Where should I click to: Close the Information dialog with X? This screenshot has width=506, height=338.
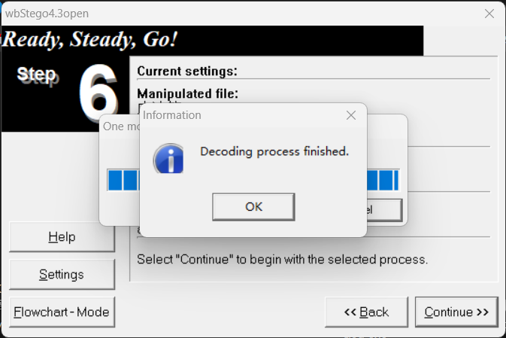350,115
